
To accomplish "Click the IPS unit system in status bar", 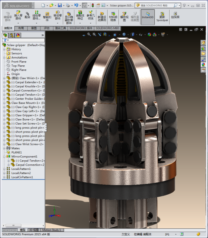I will pos(167,234).
